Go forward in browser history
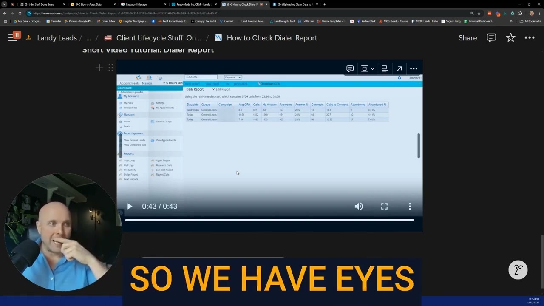The height and width of the screenshot is (306, 544). click(12, 13)
